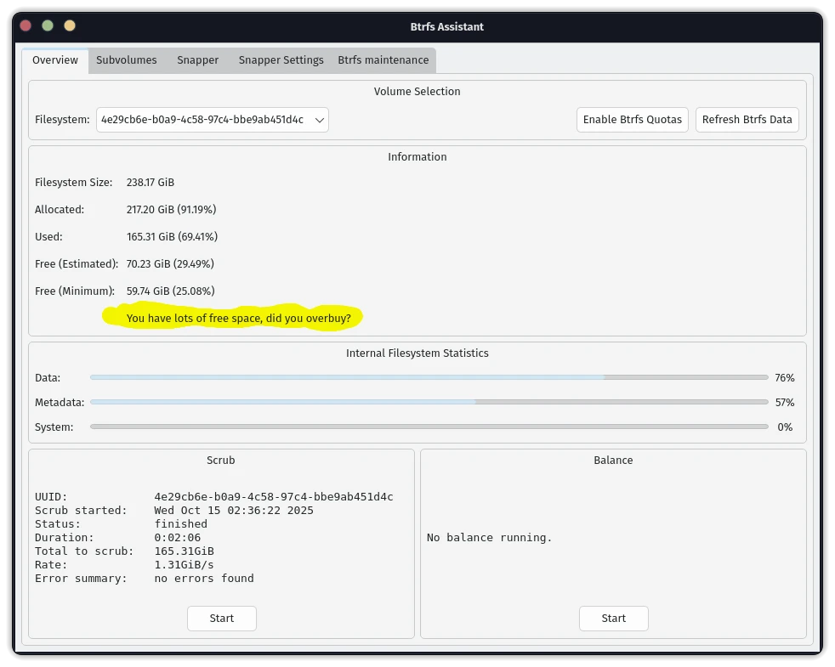Click the System usage progress bar
This screenshot has width=835, height=667.
pyautogui.click(x=429, y=427)
